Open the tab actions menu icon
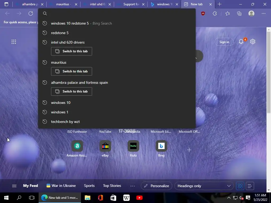Image resolution: width=271 pixels, height=203 pixels. pos(6,4)
